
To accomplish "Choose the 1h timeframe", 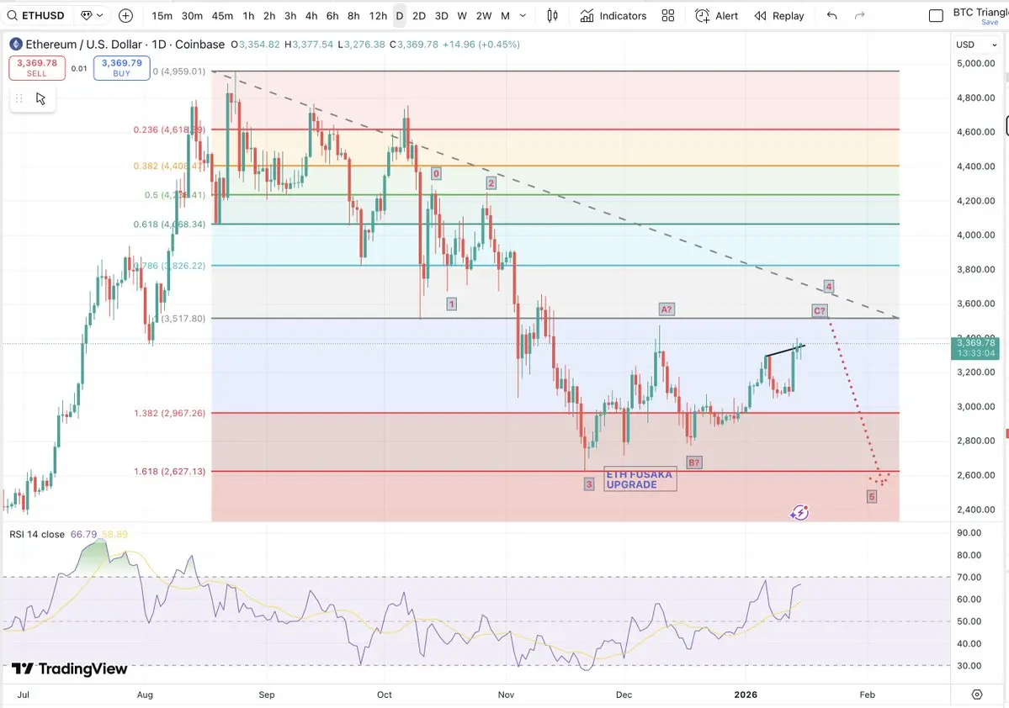I will 248,15.
